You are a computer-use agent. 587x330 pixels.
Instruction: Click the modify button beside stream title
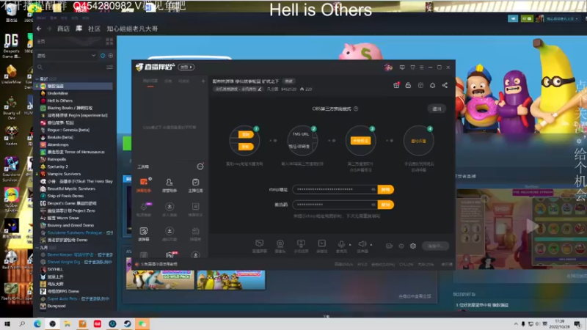tap(288, 81)
